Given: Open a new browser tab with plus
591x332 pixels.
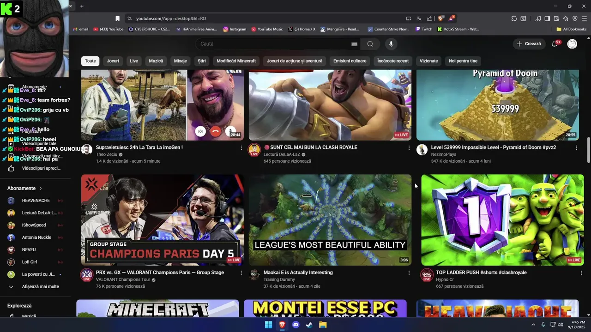Looking at the screenshot, I should (x=82, y=6).
